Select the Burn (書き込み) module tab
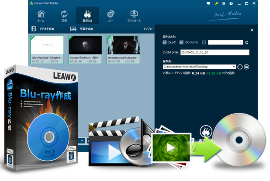Screen dimensions: 270x181 pyautogui.click(x=87, y=16)
